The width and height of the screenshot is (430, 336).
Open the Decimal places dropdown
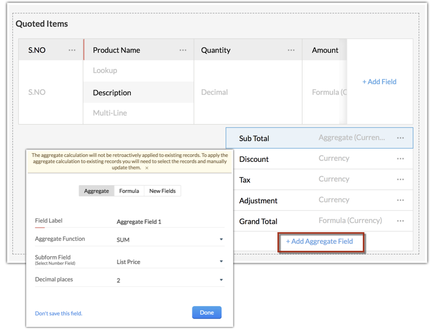coord(221,280)
